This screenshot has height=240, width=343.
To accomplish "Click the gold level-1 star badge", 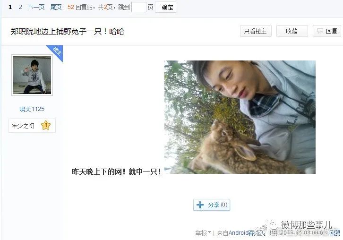I will (46, 125).
